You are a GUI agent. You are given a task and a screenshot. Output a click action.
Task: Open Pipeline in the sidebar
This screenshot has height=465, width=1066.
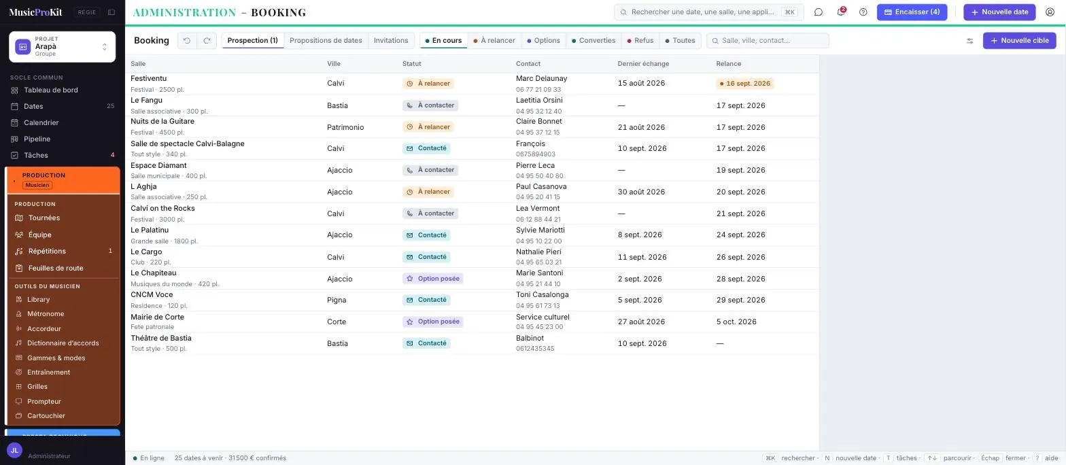(x=63, y=139)
